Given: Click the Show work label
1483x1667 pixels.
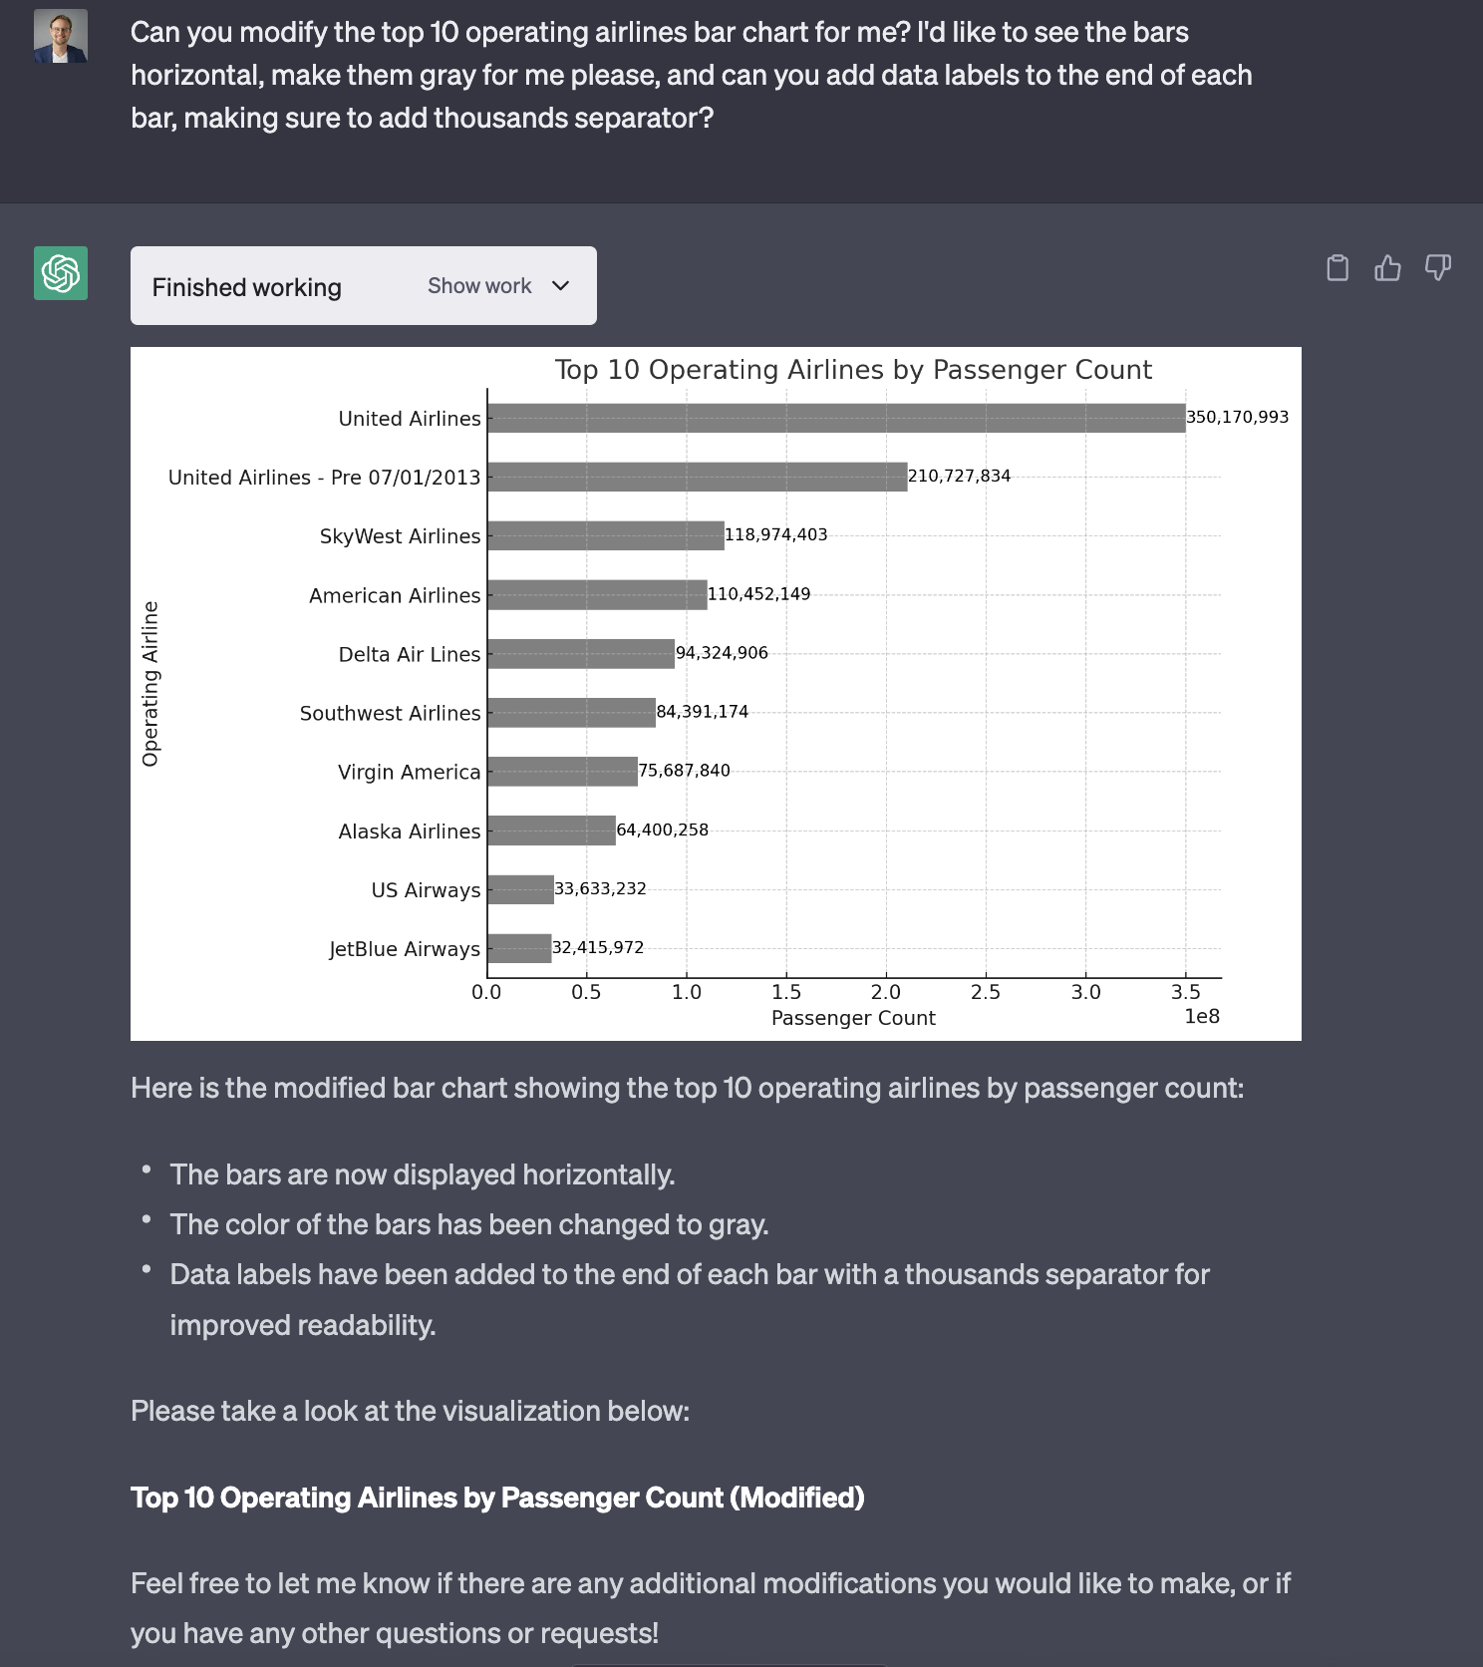Looking at the screenshot, I should [x=479, y=286].
